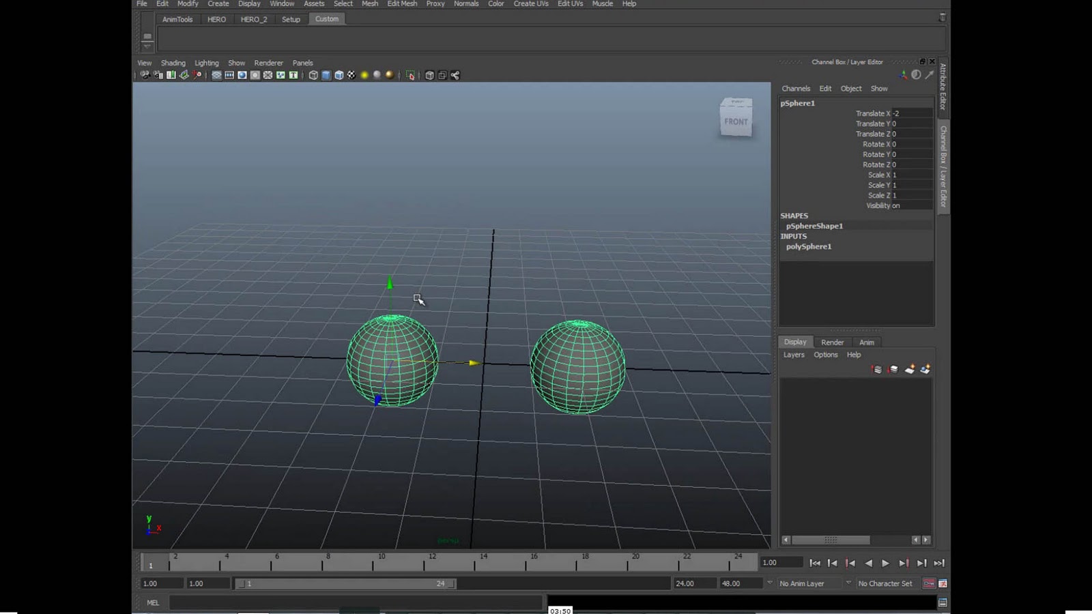Click the X-Ray cube icon
The image size is (1092, 614).
click(429, 75)
